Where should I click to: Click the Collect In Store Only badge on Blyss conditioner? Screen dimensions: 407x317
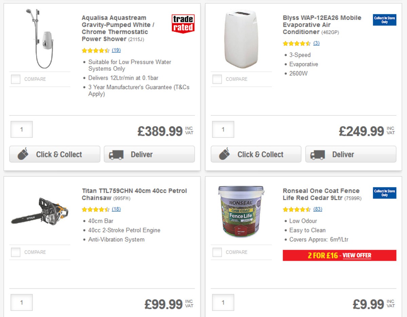click(x=384, y=20)
